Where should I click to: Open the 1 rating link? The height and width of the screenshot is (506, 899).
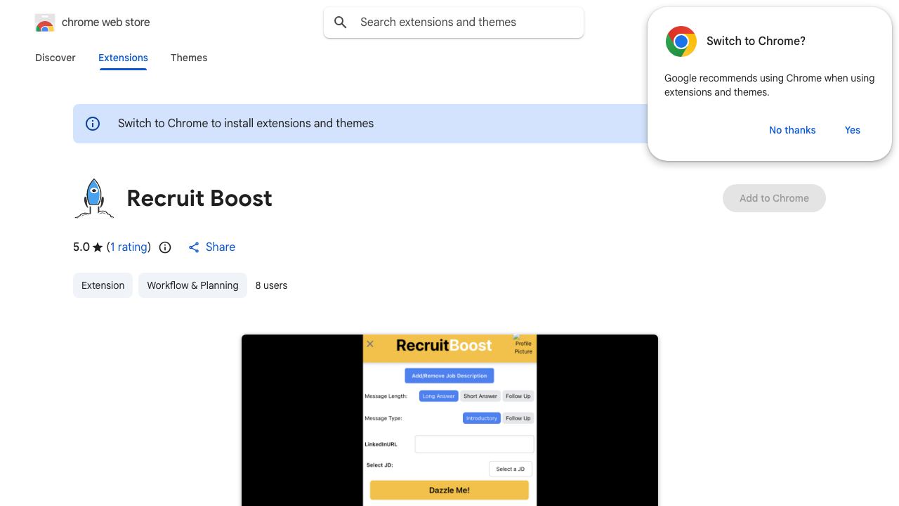tap(129, 247)
